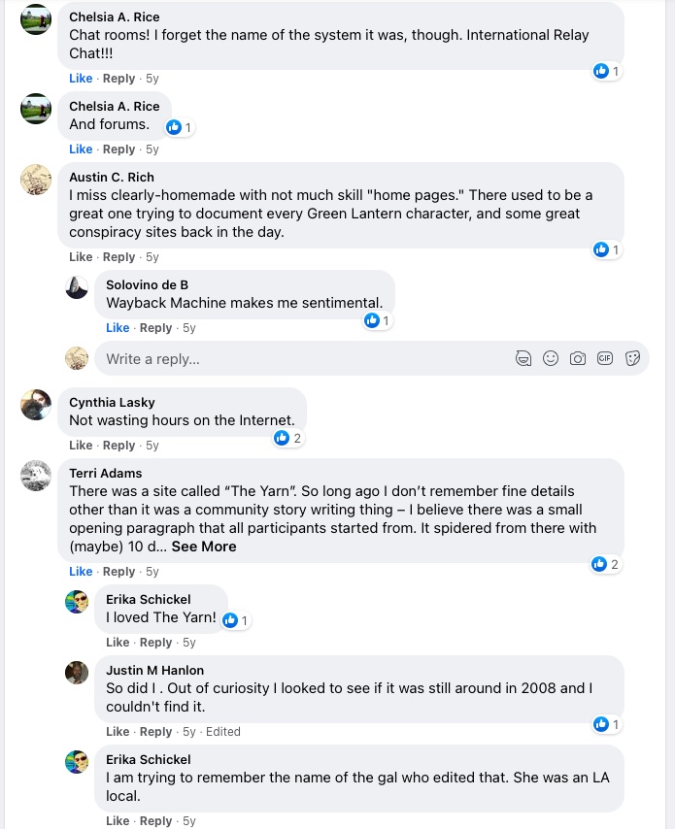
Task: Open Terri Adams's profile picture
Action: pyautogui.click(x=36, y=475)
